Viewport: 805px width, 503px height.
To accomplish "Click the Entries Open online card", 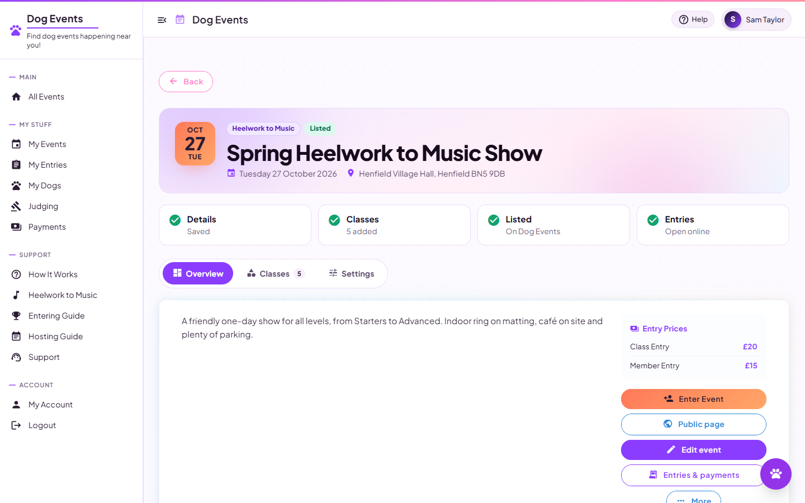I will click(713, 225).
